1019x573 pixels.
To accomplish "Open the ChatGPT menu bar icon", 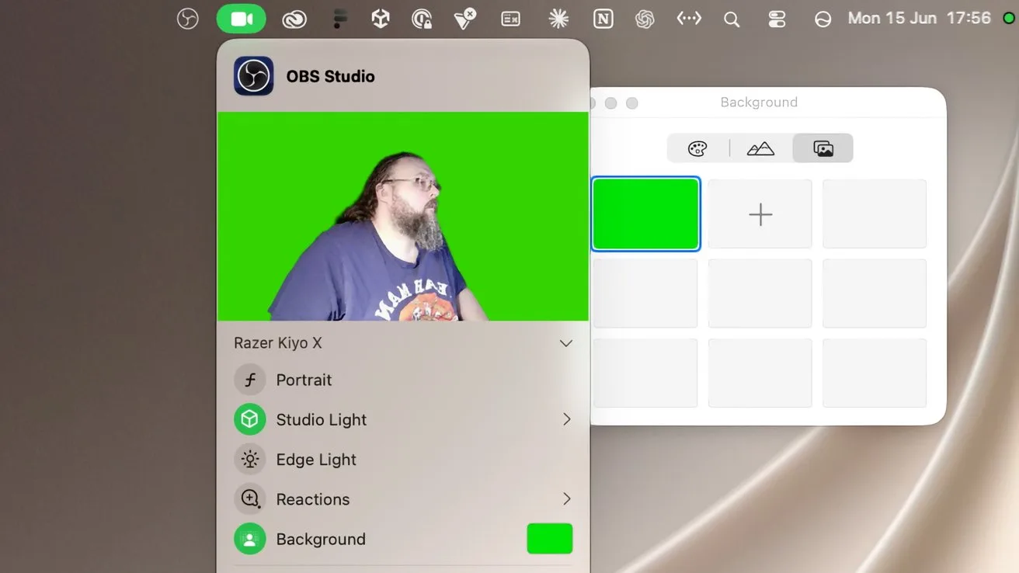I will point(645,19).
